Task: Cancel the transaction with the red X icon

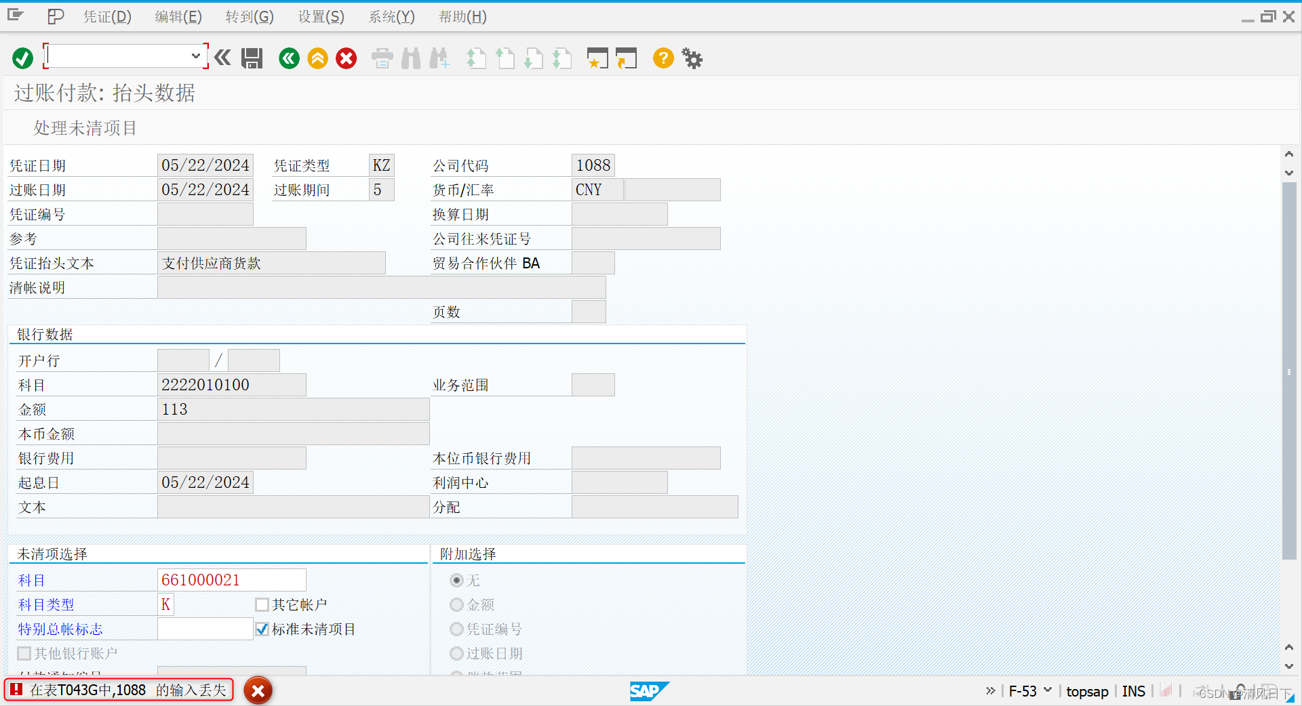Action: click(346, 58)
